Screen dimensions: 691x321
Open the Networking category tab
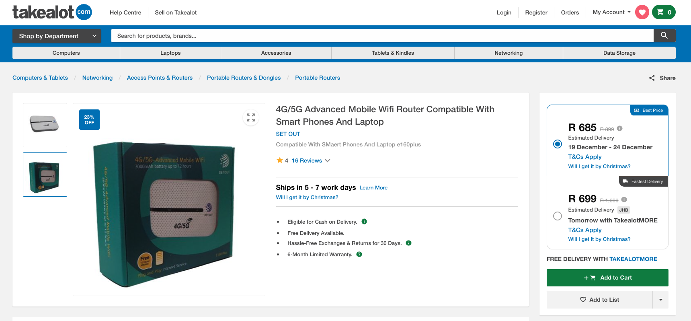pyautogui.click(x=509, y=53)
